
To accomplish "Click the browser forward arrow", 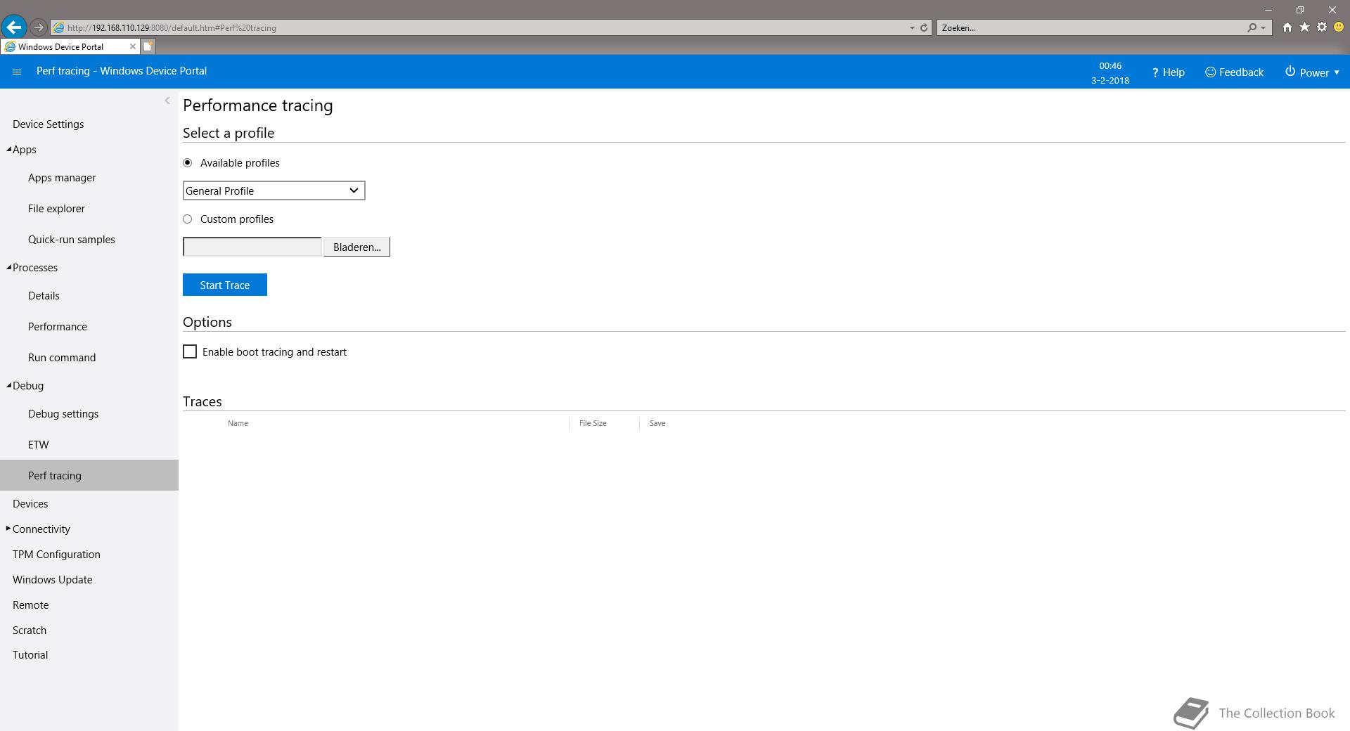I will pyautogui.click(x=39, y=27).
